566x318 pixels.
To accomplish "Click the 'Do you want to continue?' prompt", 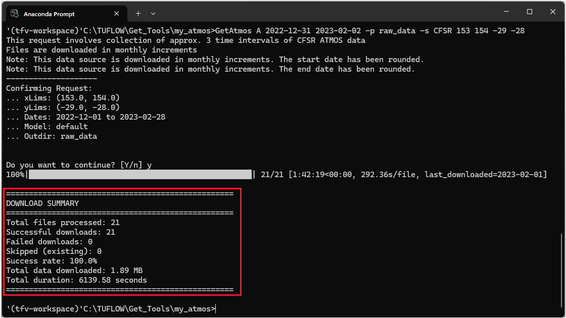I will point(74,165).
